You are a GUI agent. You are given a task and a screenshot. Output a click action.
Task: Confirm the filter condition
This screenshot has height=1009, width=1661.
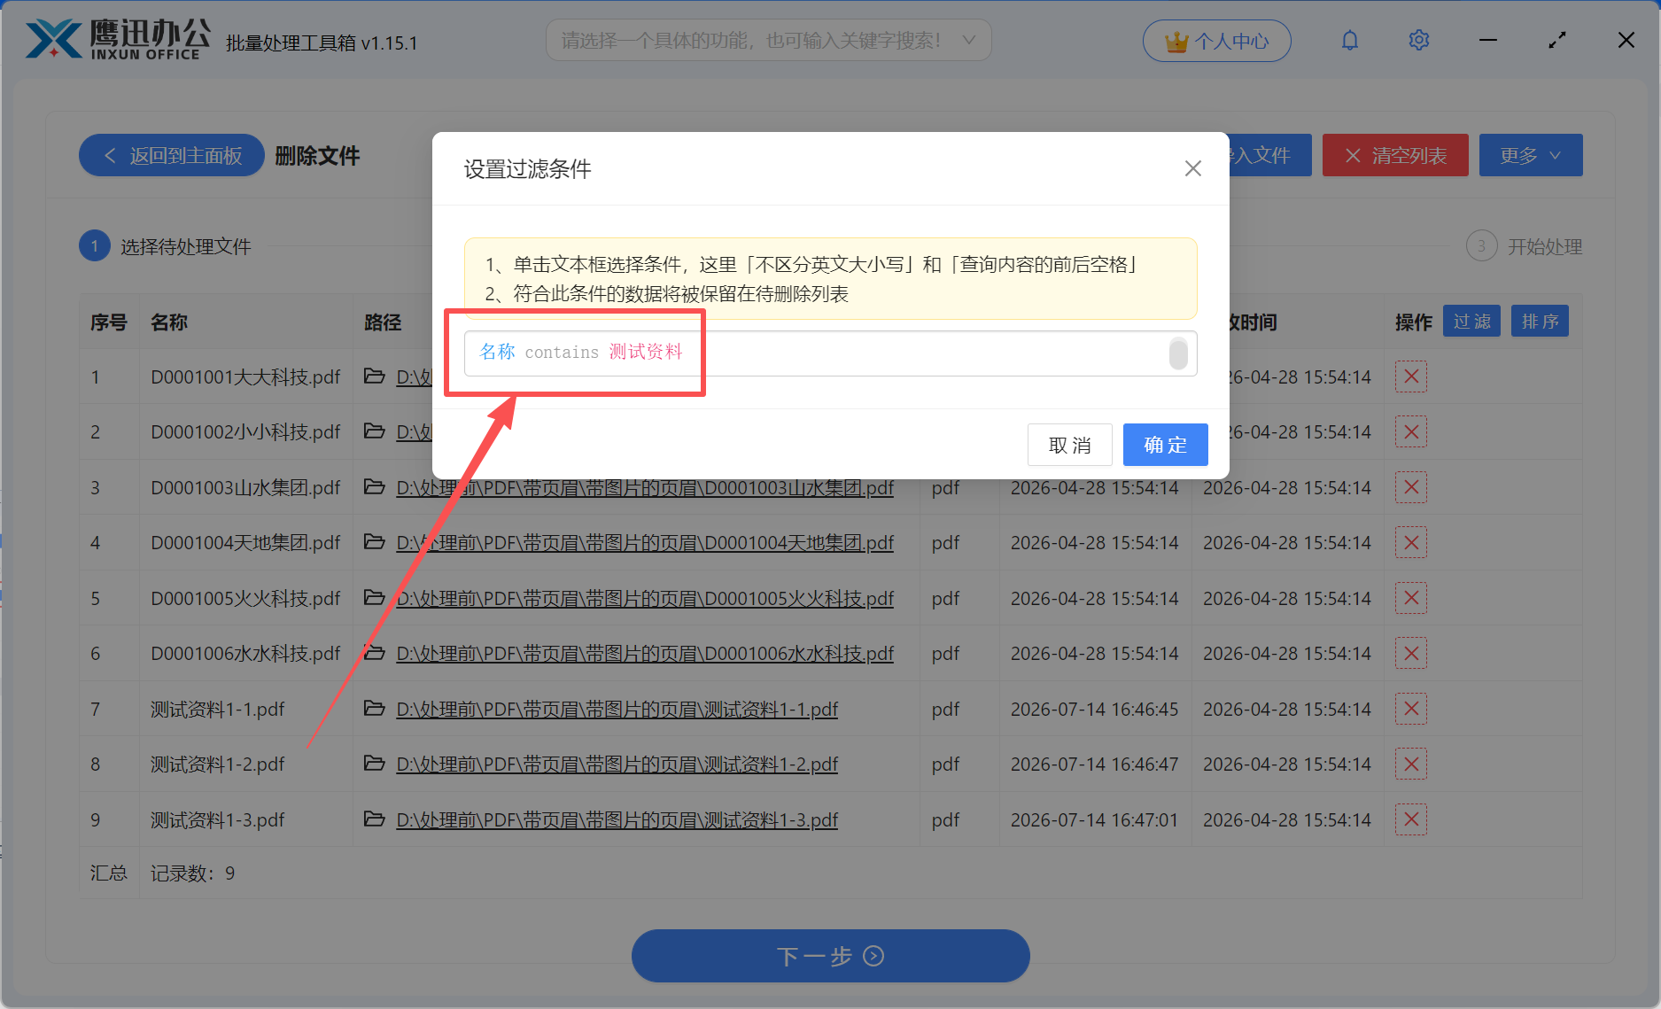pyautogui.click(x=1165, y=445)
